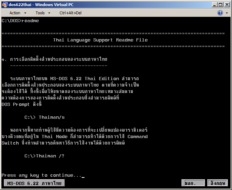
Task: Click the 'dos622thai - Windows Virtual PC' title
Action: [41, 5]
